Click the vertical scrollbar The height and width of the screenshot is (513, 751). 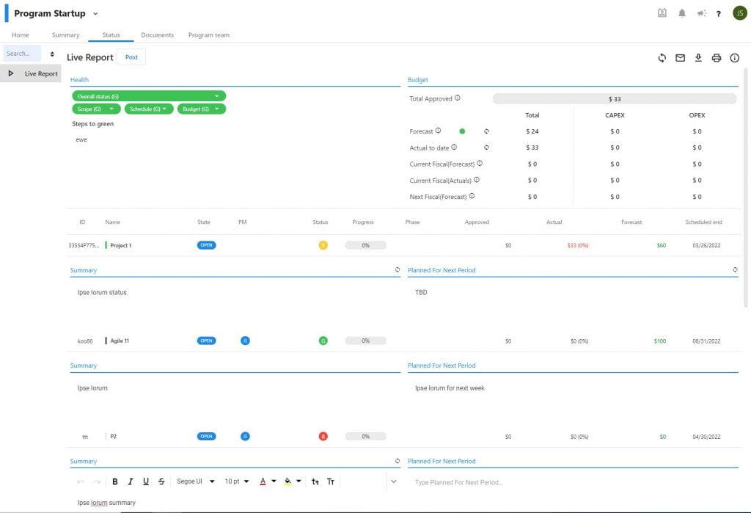[x=745, y=187]
